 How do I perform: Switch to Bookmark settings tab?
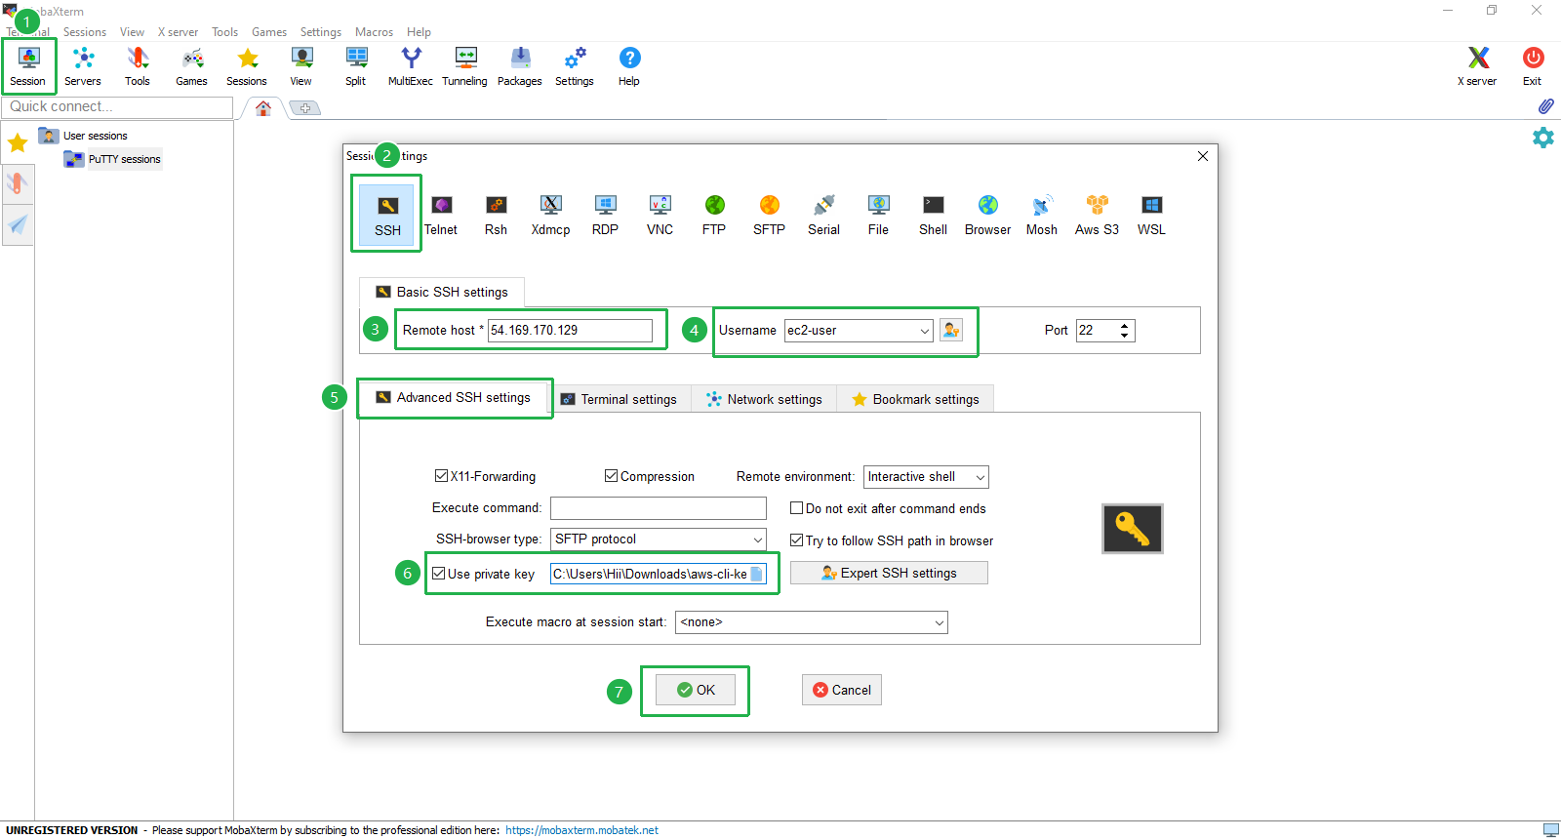click(x=915, y=399)
